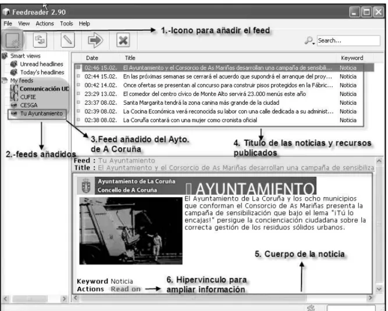
Task: Select the Tu Ayuntamiento feed
Action: coord(41,113)
